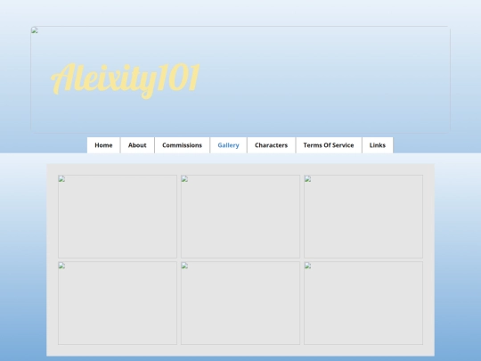Open first gallery thumbnail in bottom row

click(x=118, y=303)
